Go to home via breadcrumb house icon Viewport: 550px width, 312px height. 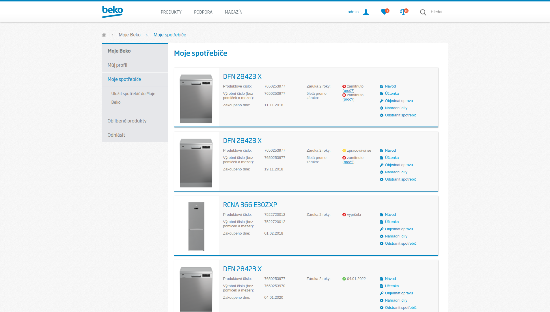coord(104,35)
